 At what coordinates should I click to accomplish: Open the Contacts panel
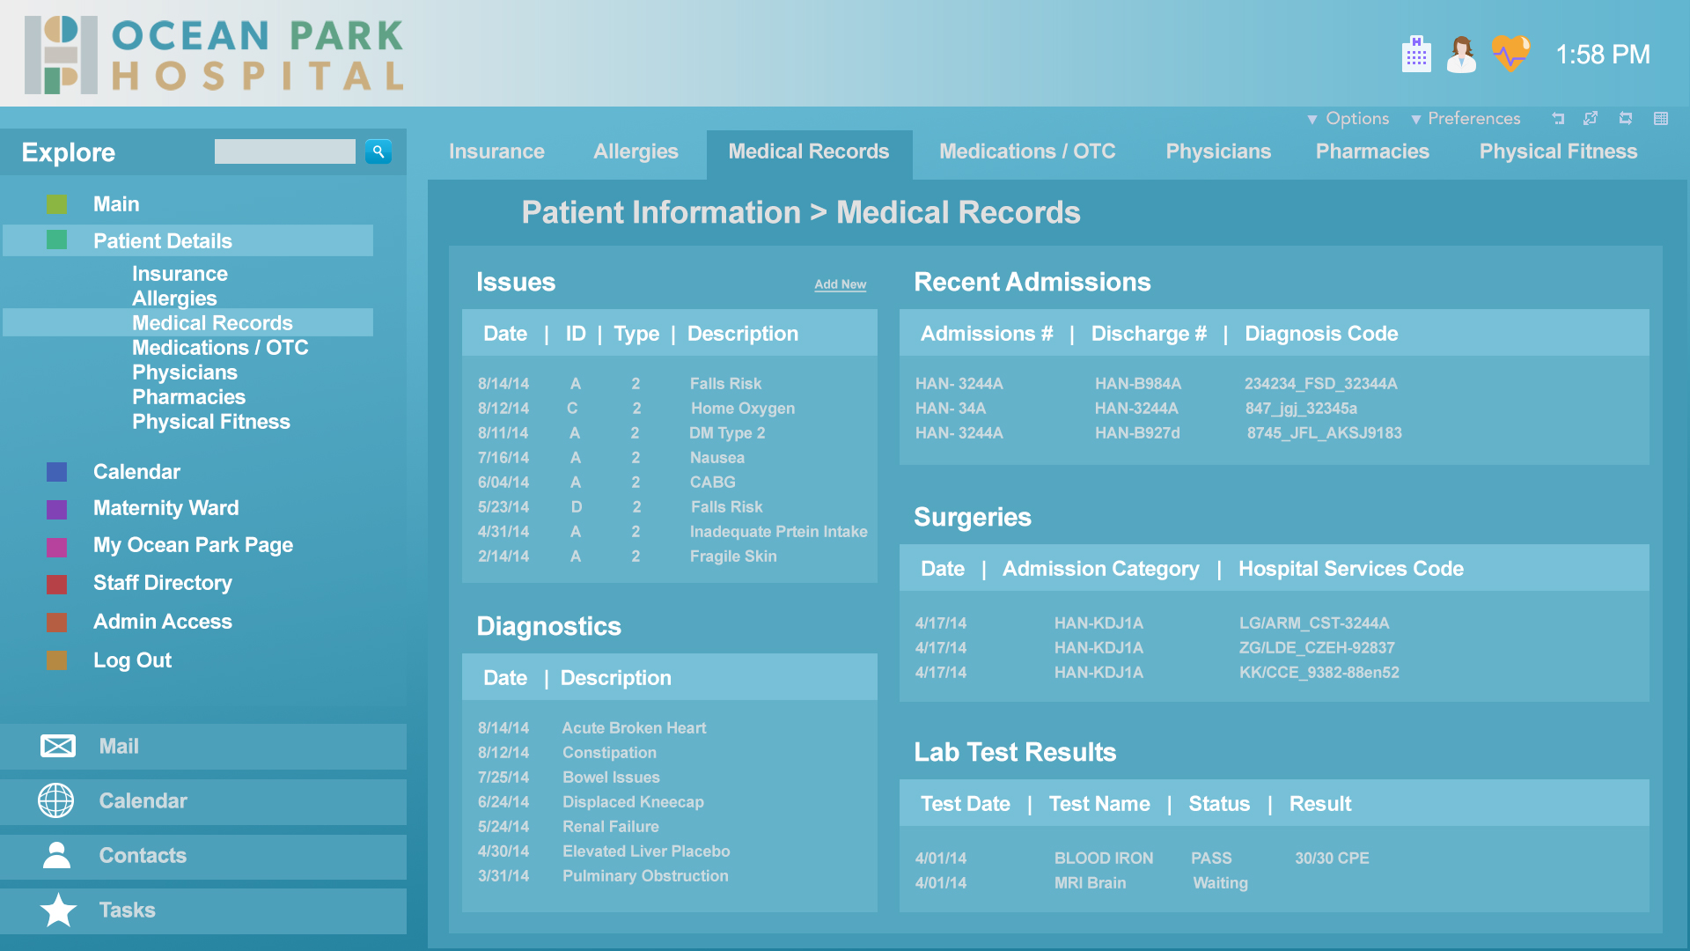142,855
